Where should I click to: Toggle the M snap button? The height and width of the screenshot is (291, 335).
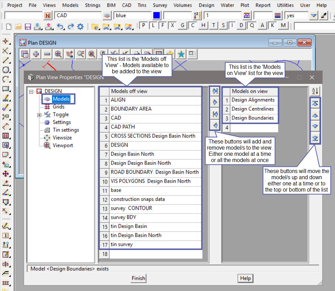point(283,26)
